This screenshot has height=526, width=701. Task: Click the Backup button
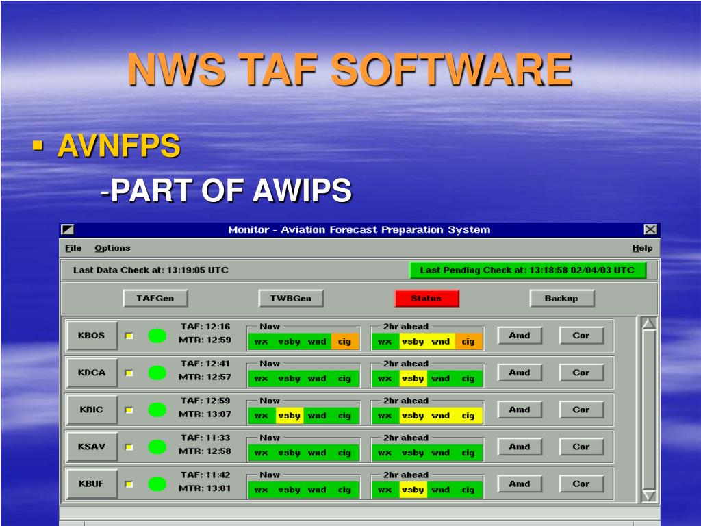click(561, 299)
